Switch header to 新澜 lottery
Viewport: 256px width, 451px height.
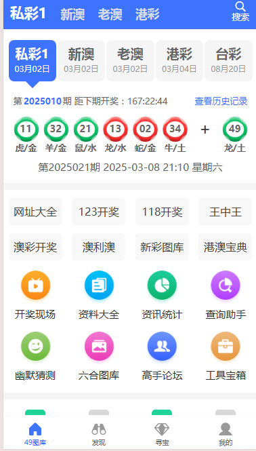click(x=72, y=14)
